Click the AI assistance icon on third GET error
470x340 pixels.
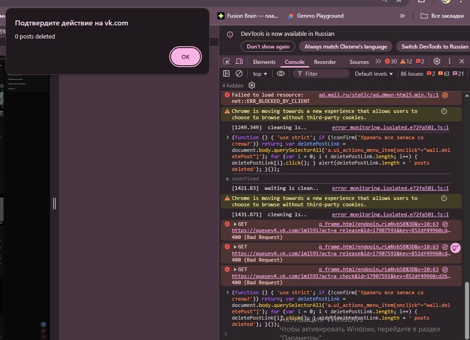click(x=445, y=270)
